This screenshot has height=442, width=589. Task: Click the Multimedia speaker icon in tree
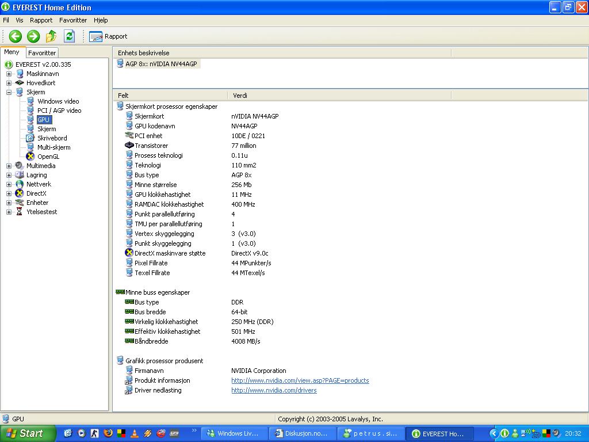pyautogui.click(x=20, y=166)
